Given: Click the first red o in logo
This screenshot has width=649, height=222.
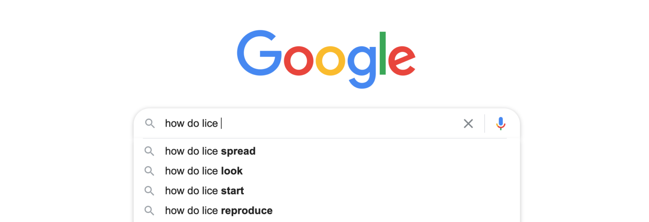Looking at the screenshot, I should click(x=298, y=60).
